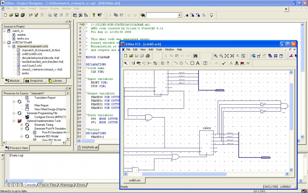This screenshot has width=308, height=193.
Task: Collapse the Fit process node
Action: (14, 102)
